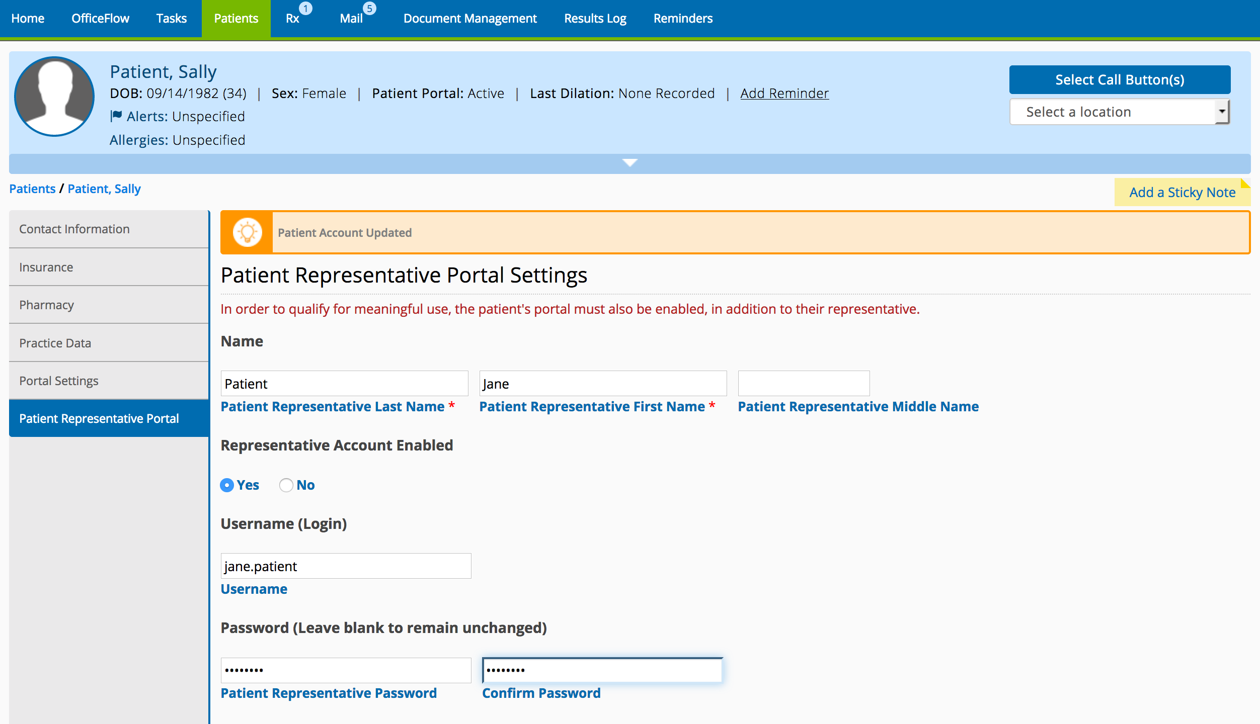
Task: Click the alerts flag icon
Action: tap(116, 116)
